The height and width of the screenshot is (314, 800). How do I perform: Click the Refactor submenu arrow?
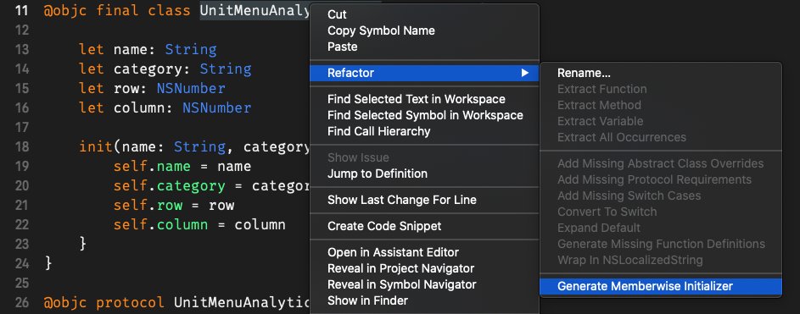coord(524,73)
